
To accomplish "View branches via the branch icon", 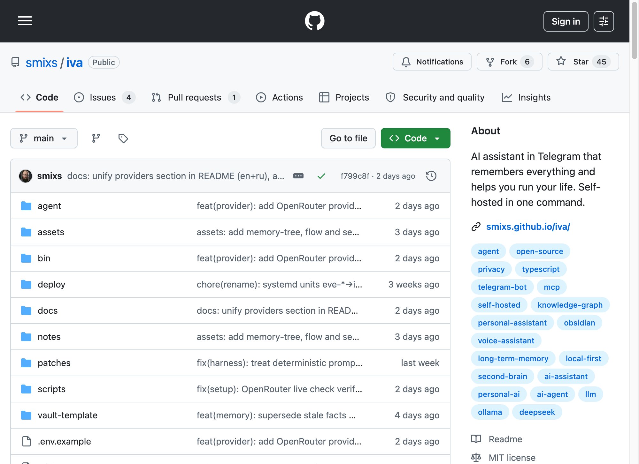I will (x=96, y=138).
